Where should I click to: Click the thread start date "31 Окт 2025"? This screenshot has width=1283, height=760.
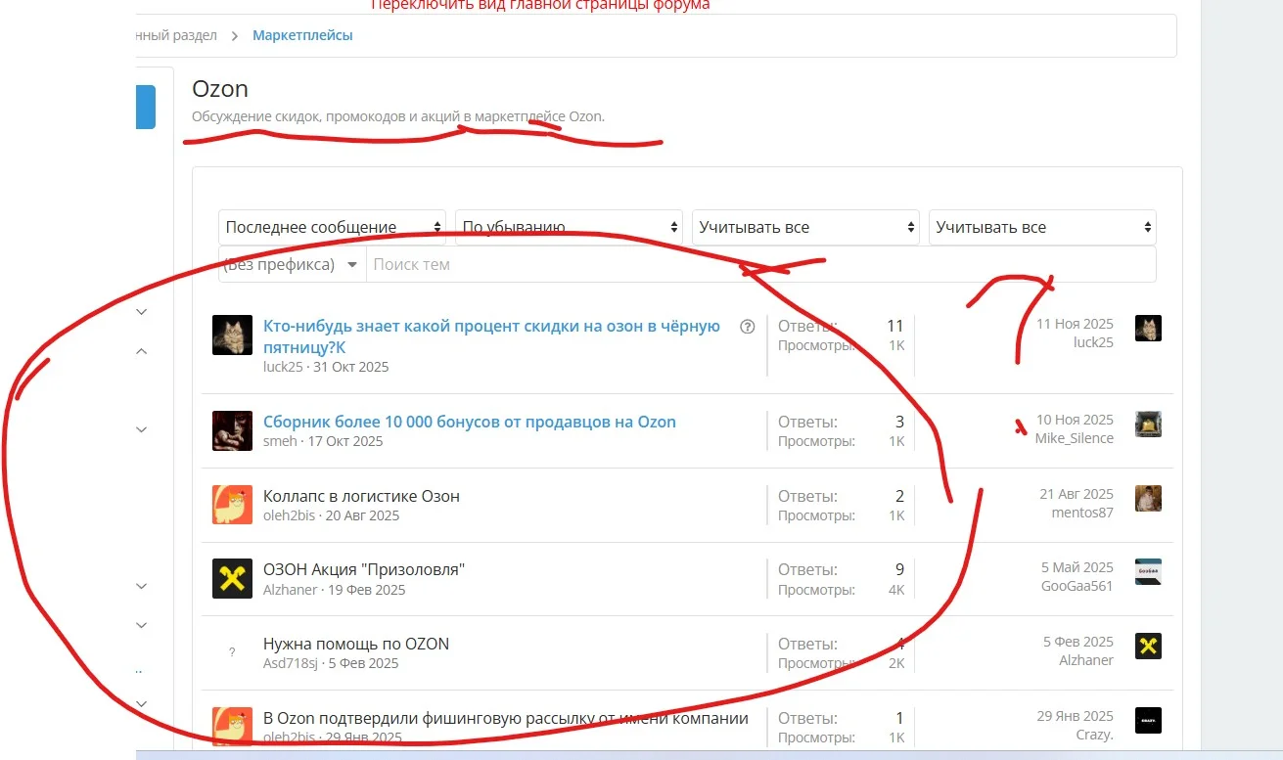350,367
